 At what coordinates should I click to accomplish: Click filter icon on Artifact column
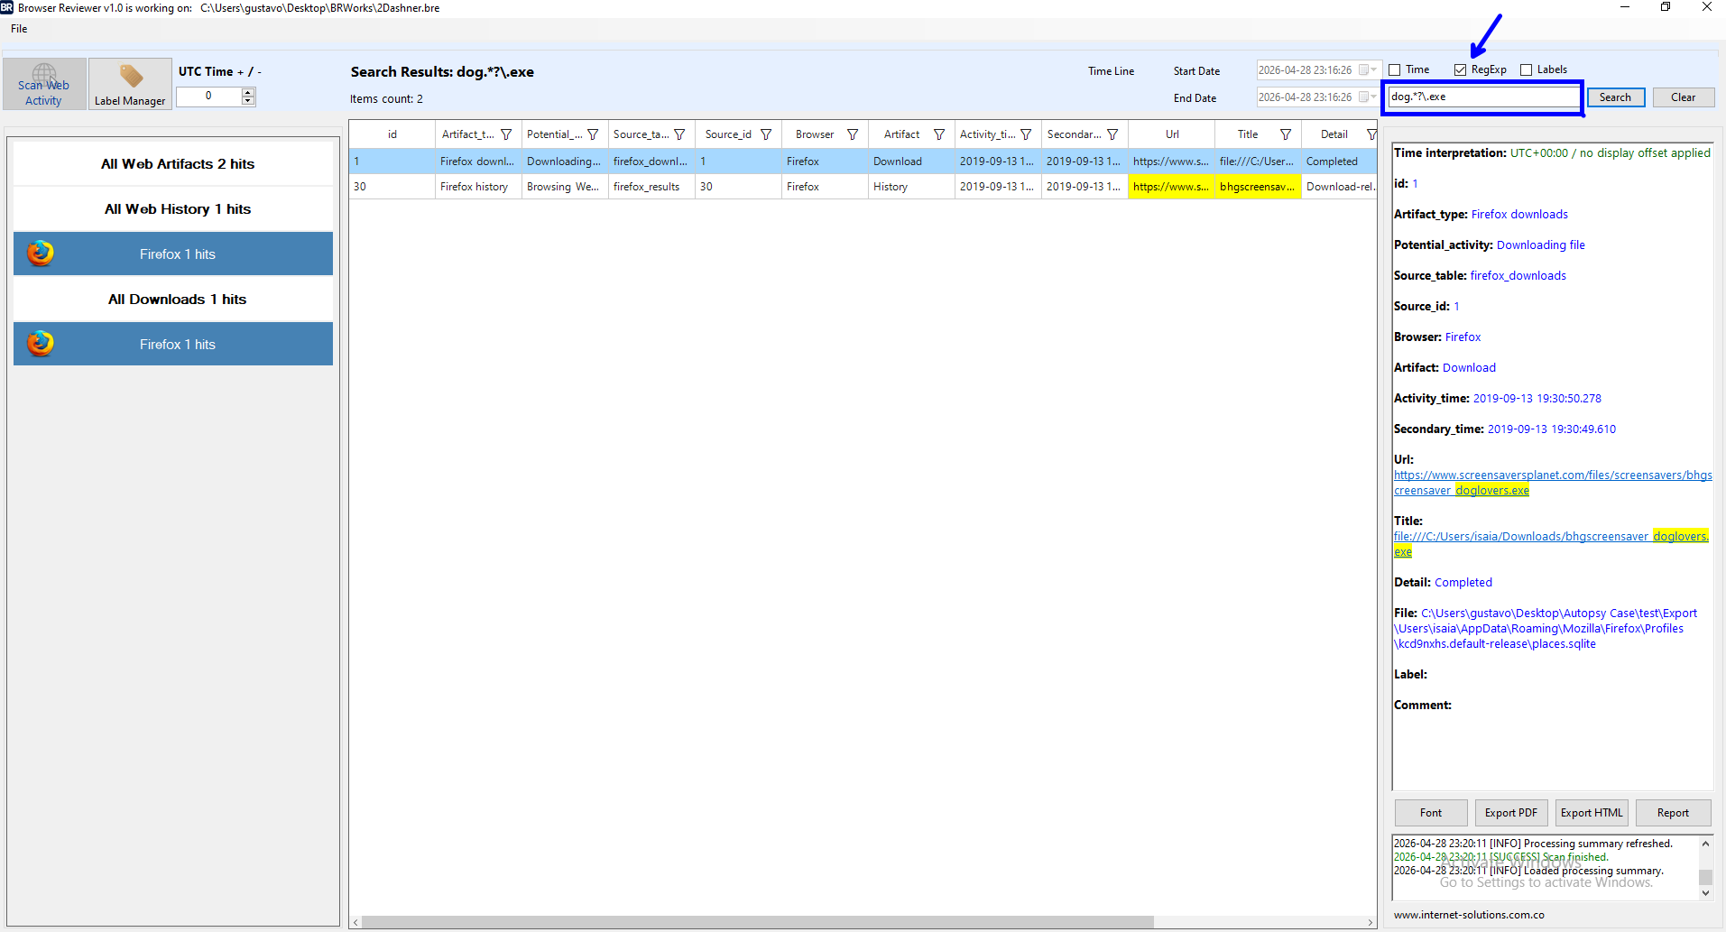point(939,134)
